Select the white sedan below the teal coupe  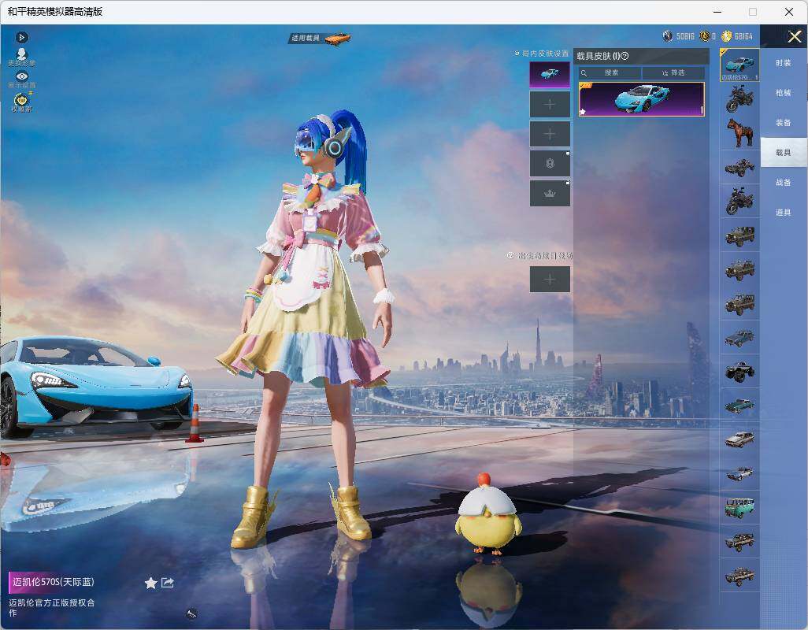coord(739,439)
